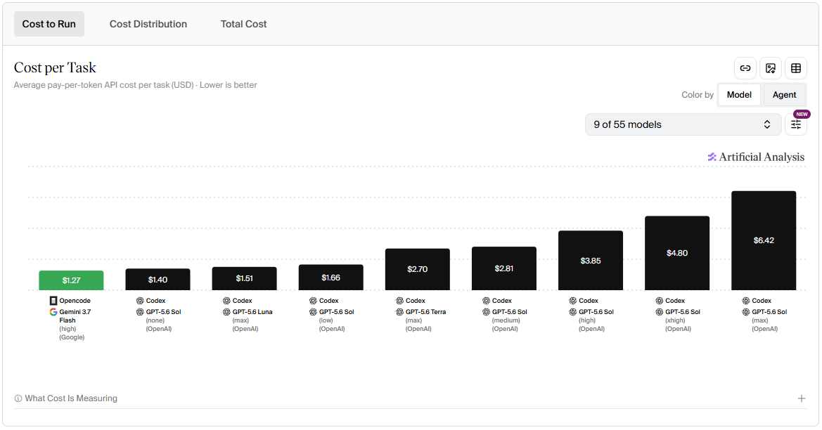Click the $2.70 bar for GPT-5.6 Terra

[x=417, y=269]
